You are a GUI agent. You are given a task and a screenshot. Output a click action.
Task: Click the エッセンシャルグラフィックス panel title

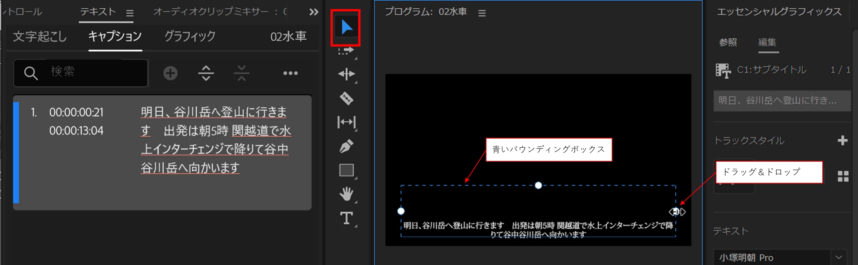click(x=779, y=12)
